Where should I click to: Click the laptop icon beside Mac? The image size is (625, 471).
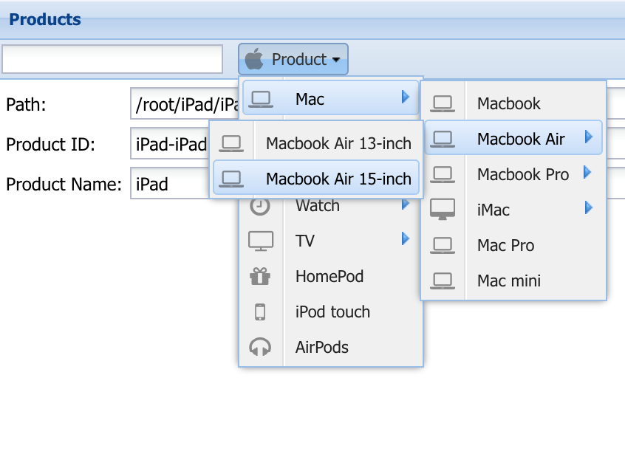261,99
